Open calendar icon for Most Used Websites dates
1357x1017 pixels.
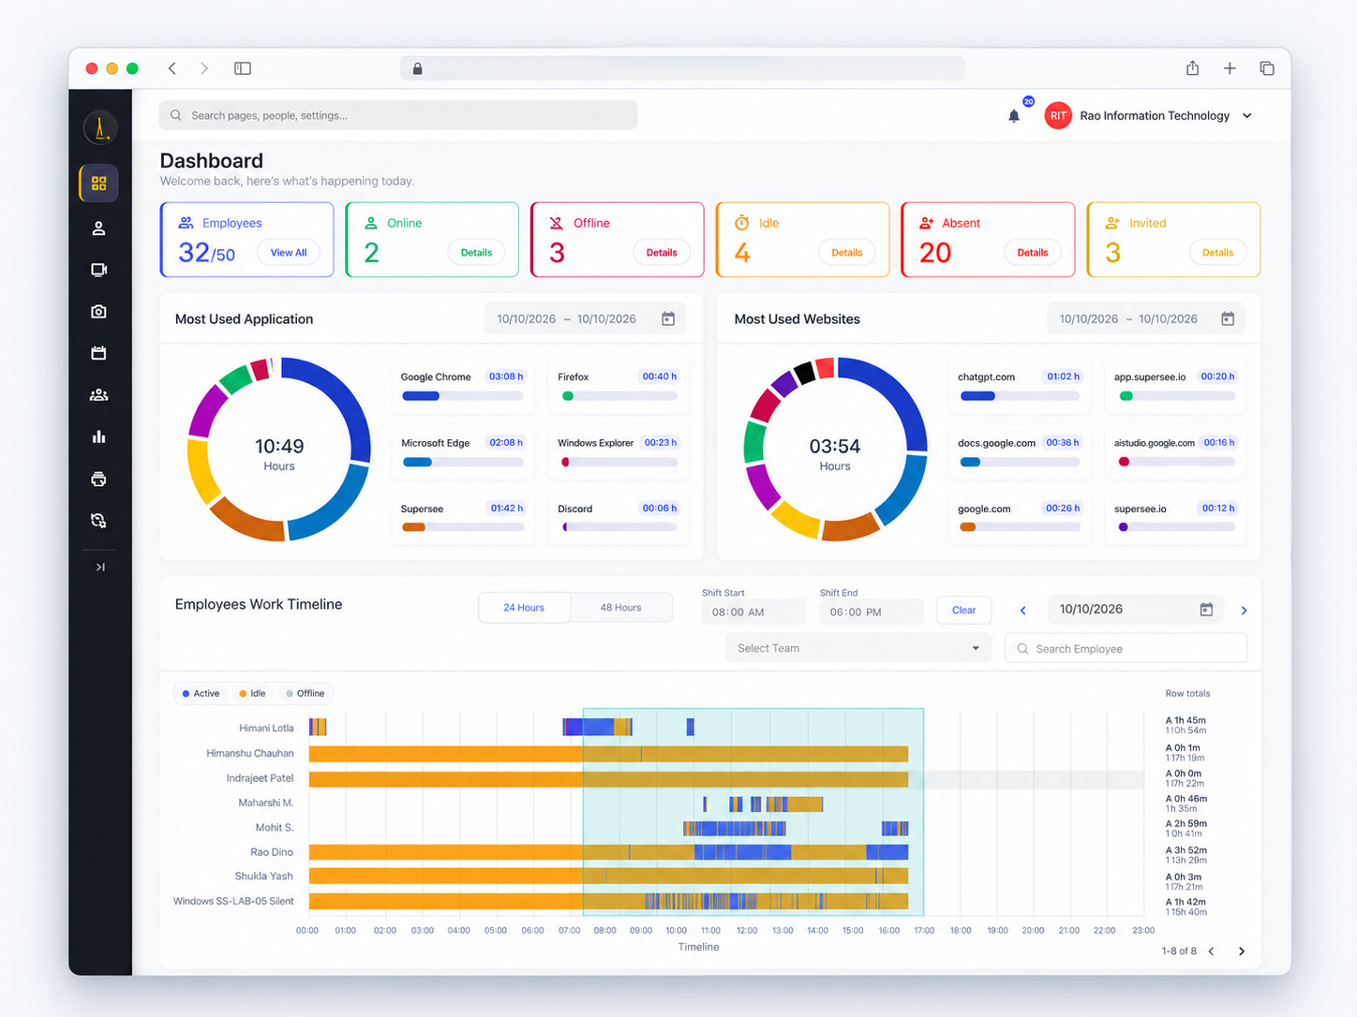coord(1228,319)
